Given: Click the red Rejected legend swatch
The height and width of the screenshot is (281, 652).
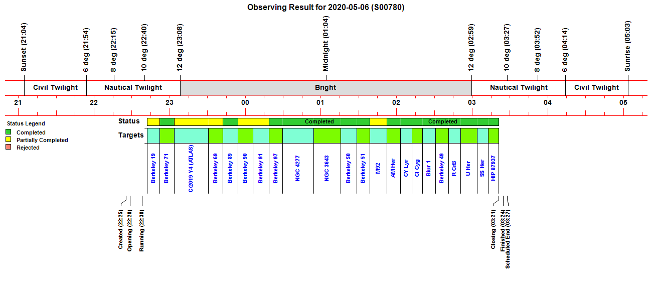Looking at the screenshot, I should 8,148.
